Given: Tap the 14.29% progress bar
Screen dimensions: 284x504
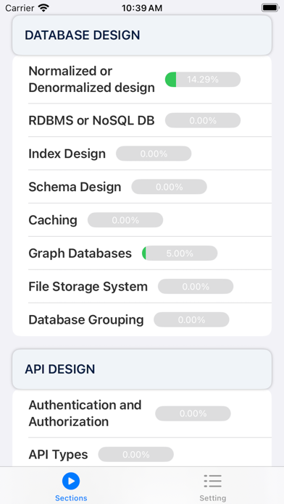Looking at the screenshot, I should [x=203, y=80].
